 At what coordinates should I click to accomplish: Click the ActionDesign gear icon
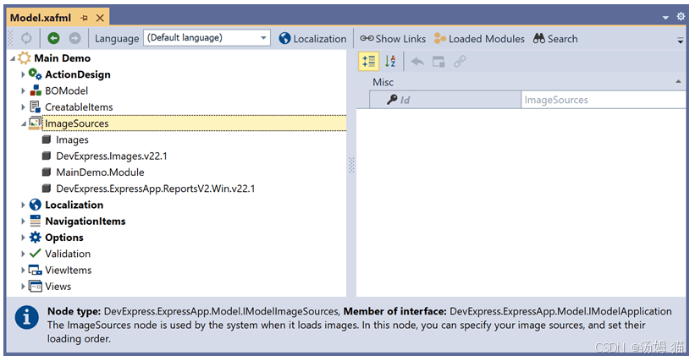pos(35,74)
